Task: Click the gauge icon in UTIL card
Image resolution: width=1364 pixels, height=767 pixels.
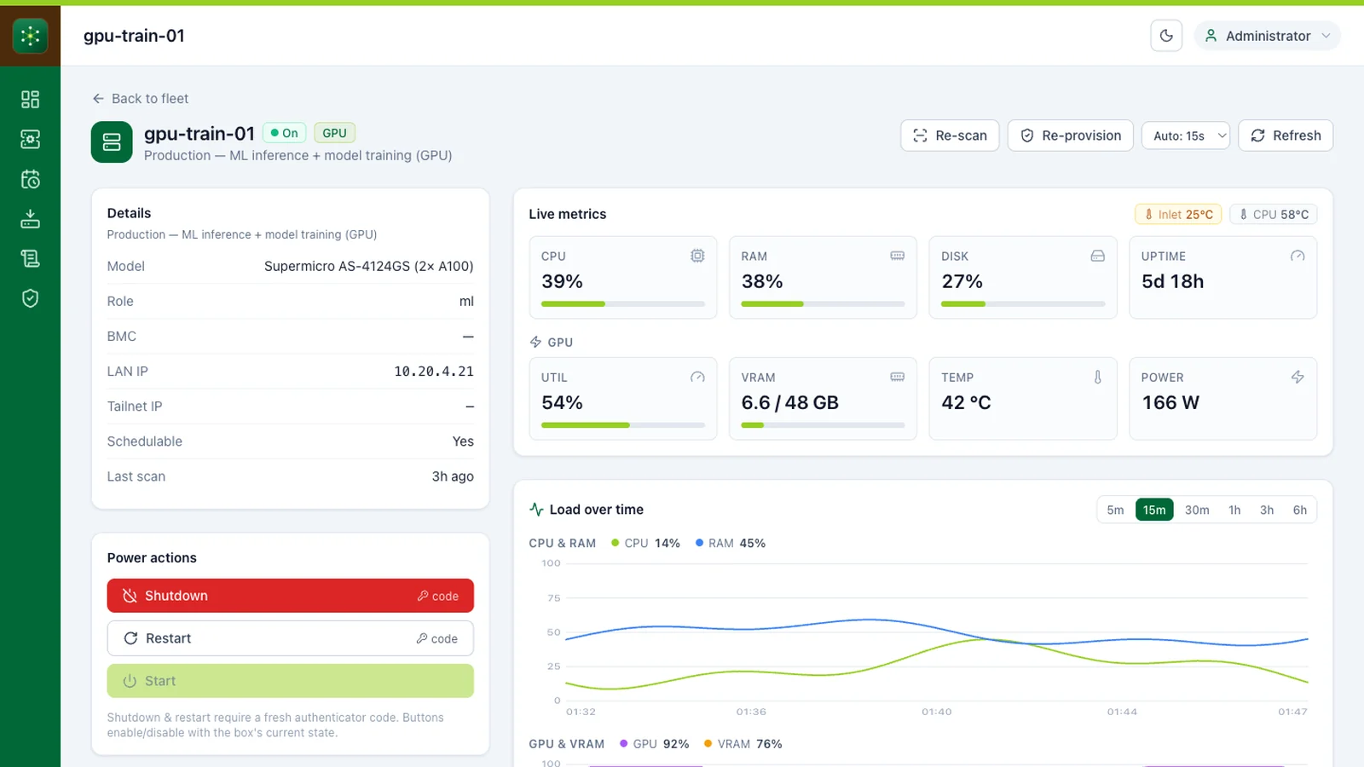Action: pyautogui.click(x=697, y=377)
